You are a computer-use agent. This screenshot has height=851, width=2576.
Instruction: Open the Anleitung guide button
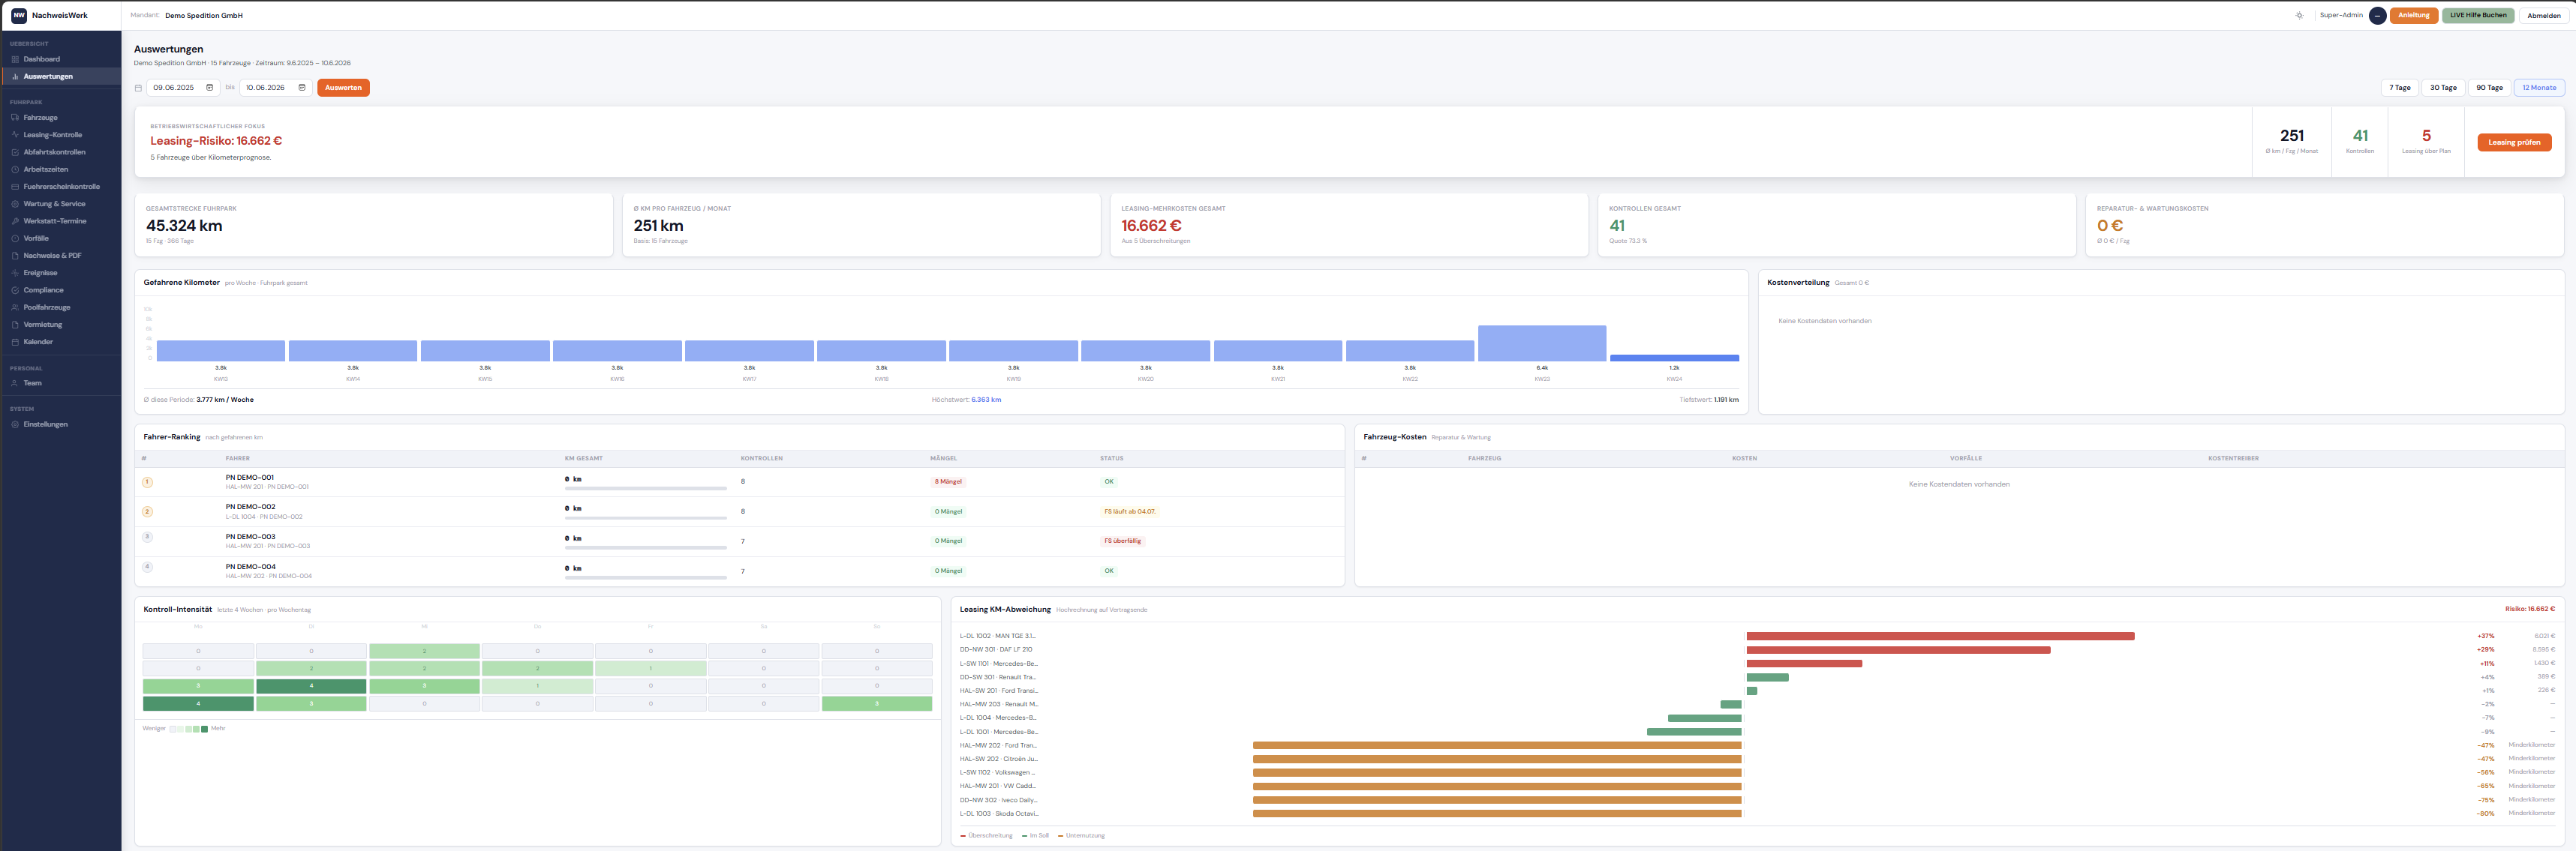pyautogui.click(x=2413, y=16)
